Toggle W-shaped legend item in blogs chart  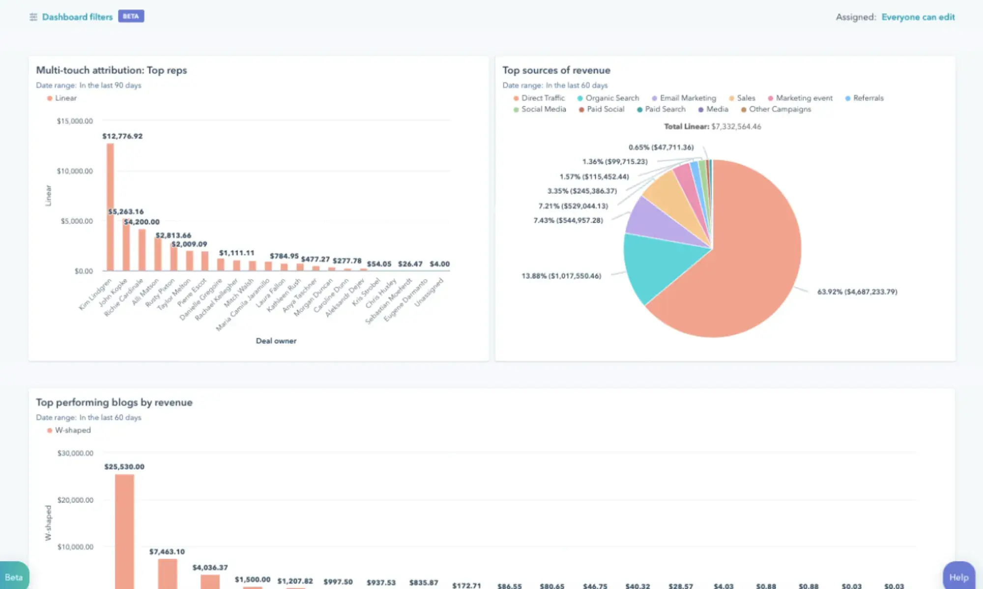tap(69, 430)
